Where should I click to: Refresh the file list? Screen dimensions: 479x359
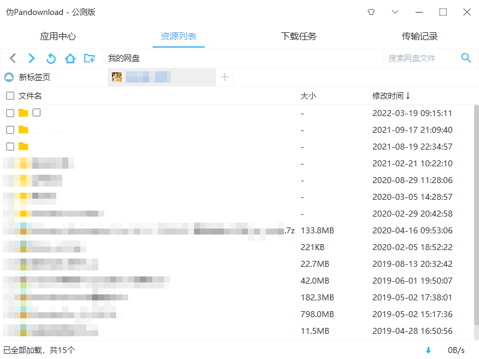coord(51,58)
